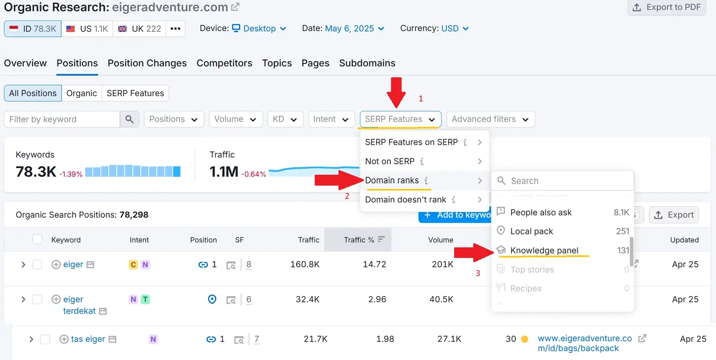Click info icon beside Domain ranks
The height and width of the screenshot is (360, 716).
(x=426, y=180)
